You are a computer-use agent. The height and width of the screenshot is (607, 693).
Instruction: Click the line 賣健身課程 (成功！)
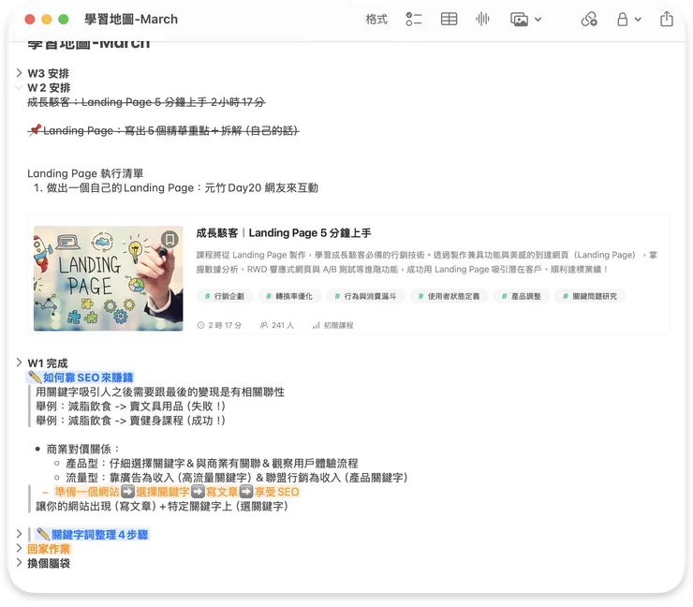pyautogui.click(x=130, y=421)
